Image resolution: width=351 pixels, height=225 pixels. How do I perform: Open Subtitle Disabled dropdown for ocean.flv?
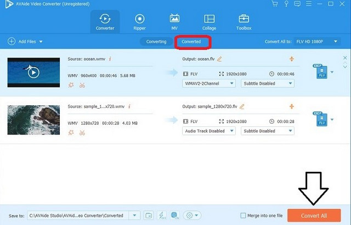coord(268,83)
